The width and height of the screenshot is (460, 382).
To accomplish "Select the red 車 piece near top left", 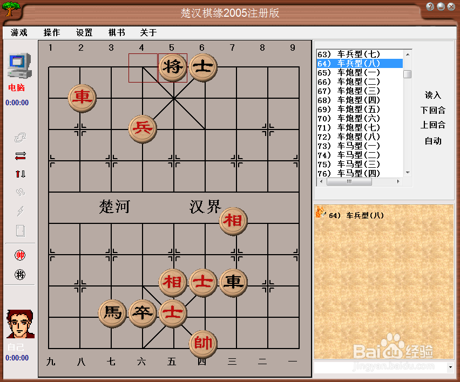I will coord(82,98).
